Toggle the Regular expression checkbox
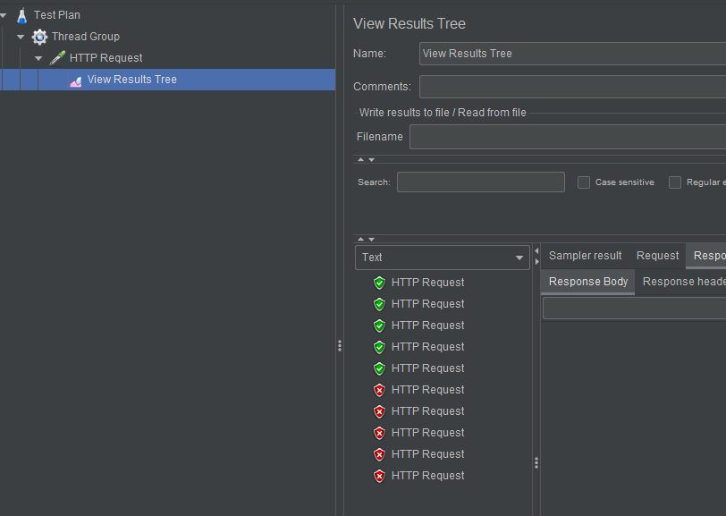 tap(675, 182)
